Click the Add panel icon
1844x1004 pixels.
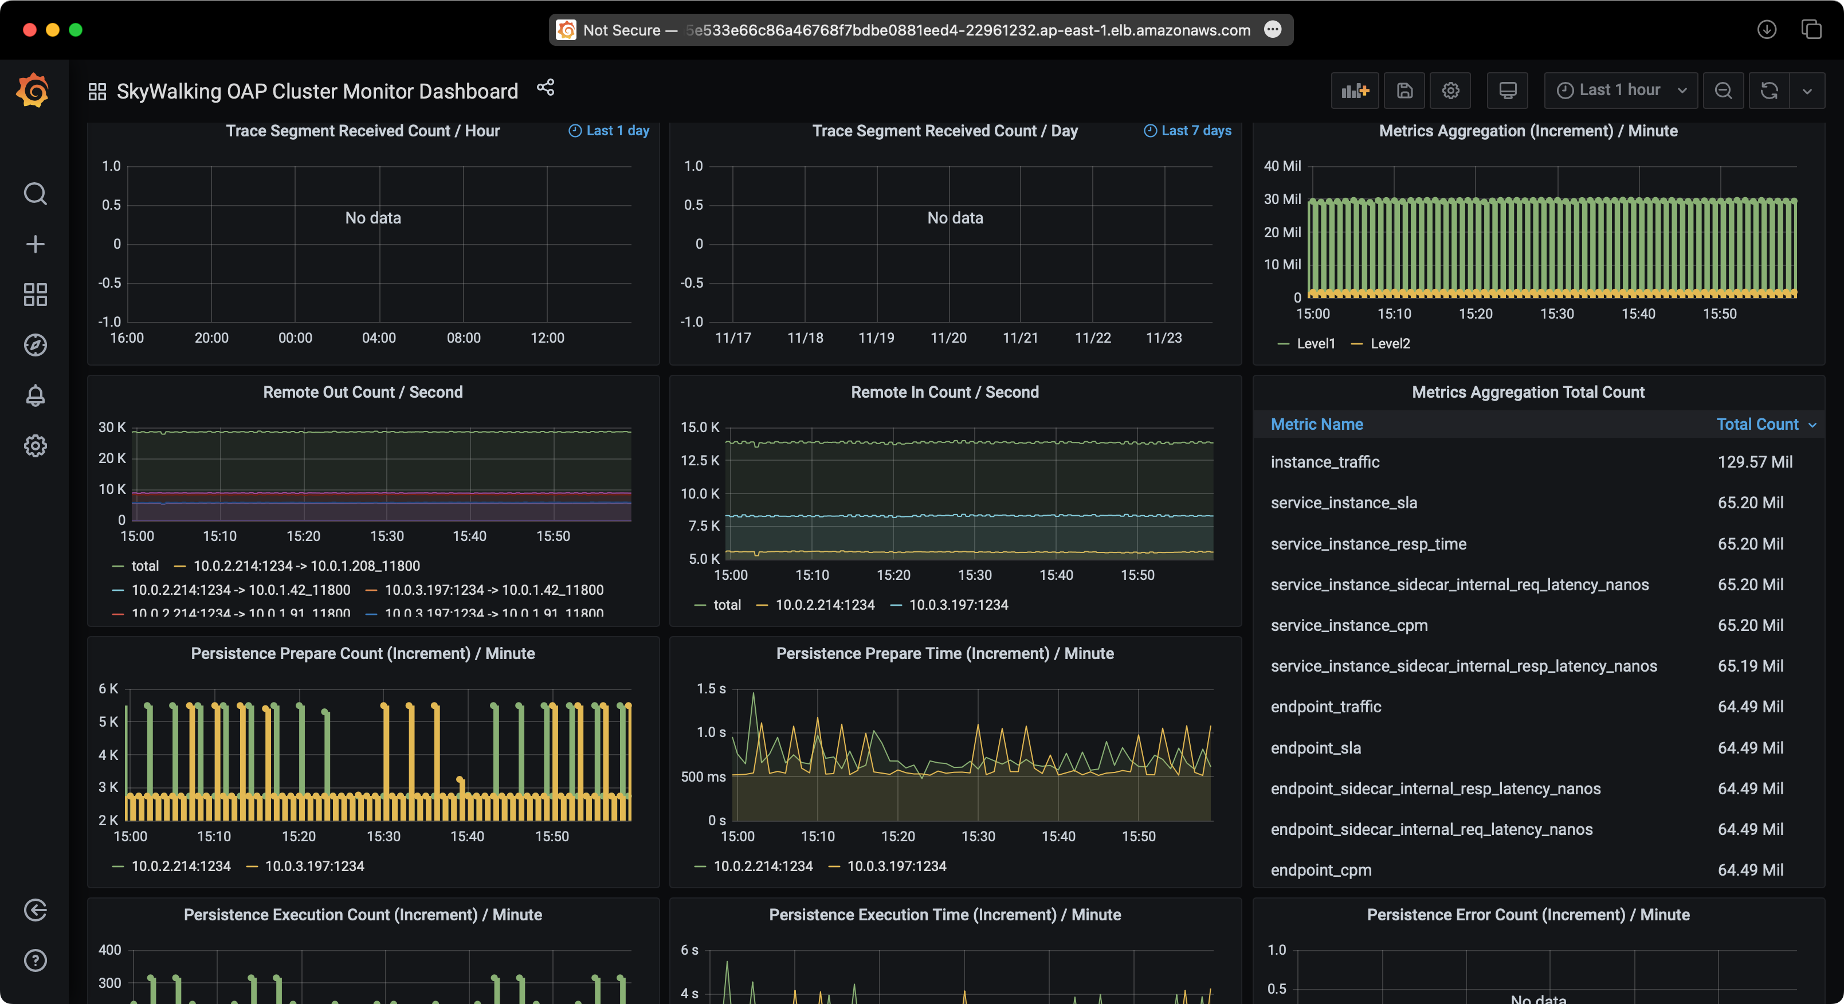click(x=1355, y=90)
